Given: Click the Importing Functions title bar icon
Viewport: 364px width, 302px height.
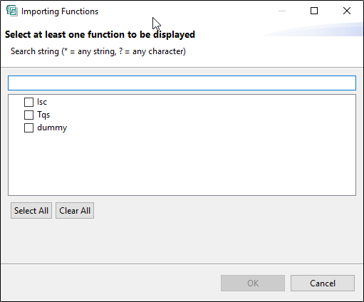Looking at the screenshot, I should (x=12, y=11).
